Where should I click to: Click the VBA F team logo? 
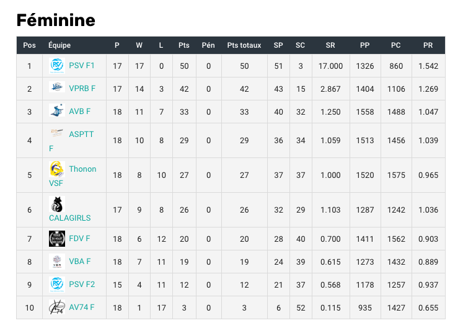tap(57, 261)
